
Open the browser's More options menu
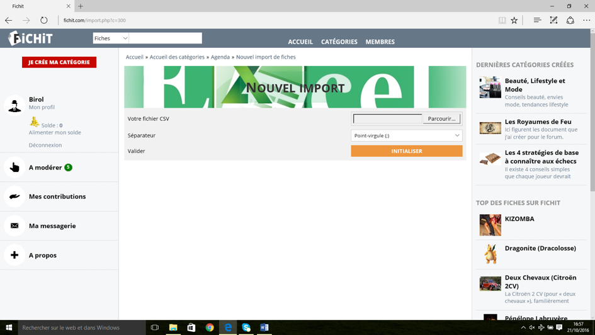pyautogui.click(x=586, y=20)
